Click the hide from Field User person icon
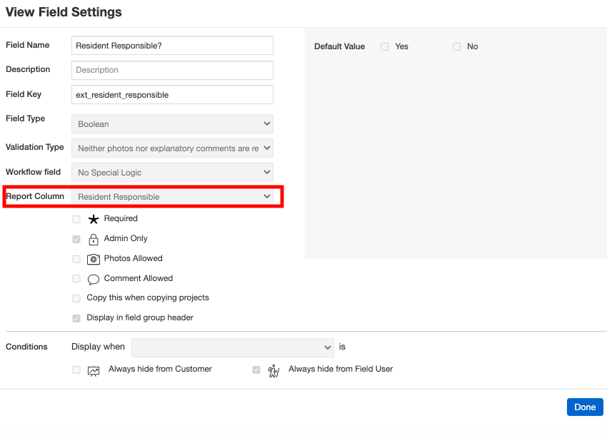 click(274, 370)
